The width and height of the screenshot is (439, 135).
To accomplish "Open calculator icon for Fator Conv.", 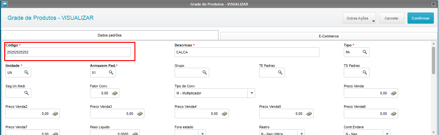I will [115, 93].
